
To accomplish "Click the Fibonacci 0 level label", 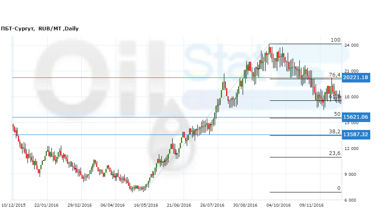I will 339,188.
